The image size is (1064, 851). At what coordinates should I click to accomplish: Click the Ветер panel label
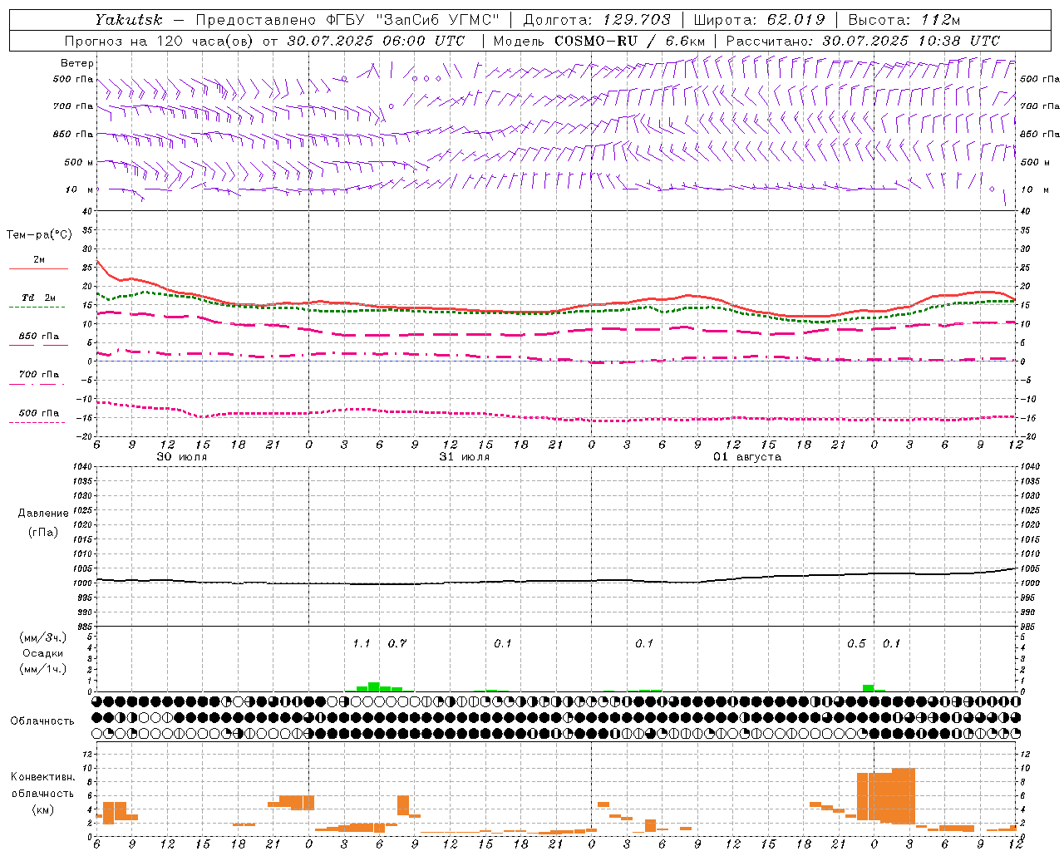[77, 63]
